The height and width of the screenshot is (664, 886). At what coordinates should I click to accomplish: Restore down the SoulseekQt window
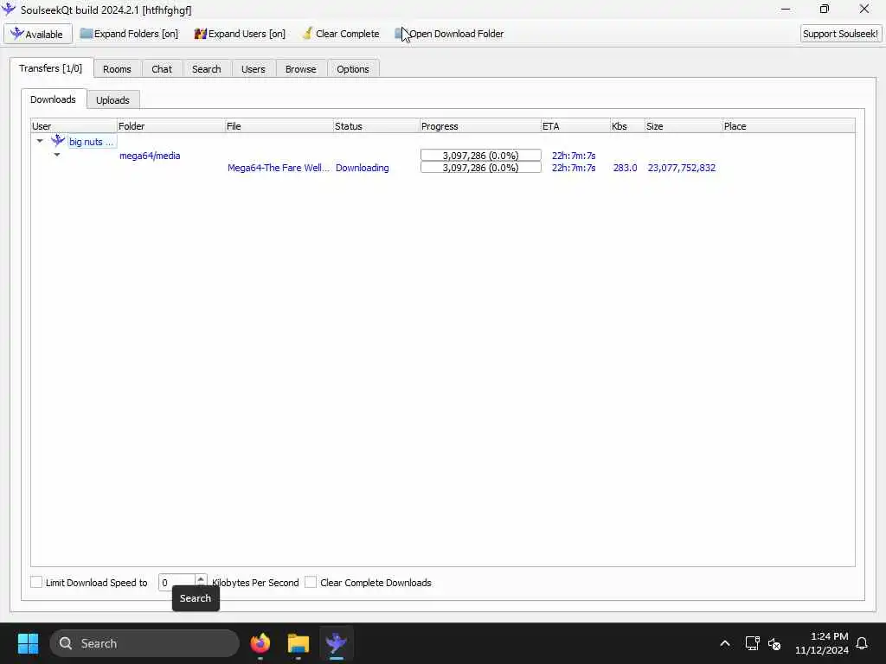click(x=825, y=9)
